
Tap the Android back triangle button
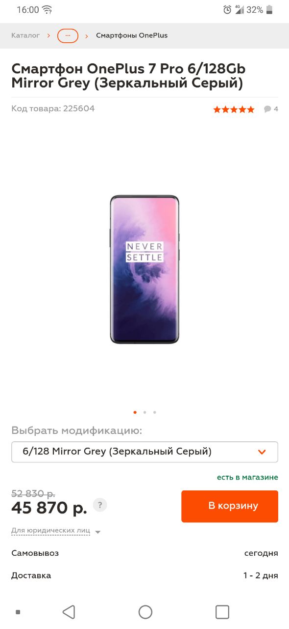(x=69, y=612)
